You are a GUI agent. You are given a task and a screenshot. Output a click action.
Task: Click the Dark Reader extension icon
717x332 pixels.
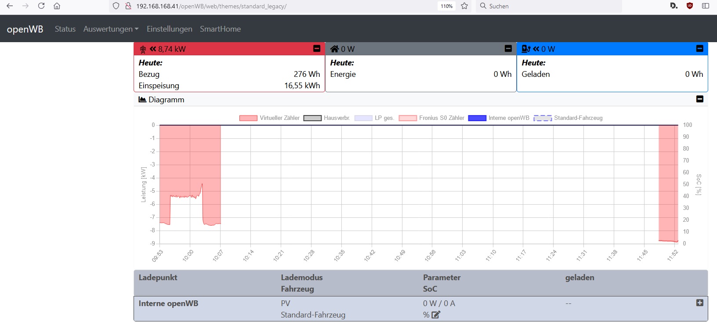pos(674,6)
